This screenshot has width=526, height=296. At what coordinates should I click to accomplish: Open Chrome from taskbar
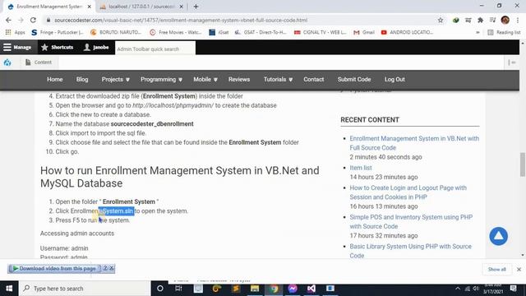tap(274, 289)
